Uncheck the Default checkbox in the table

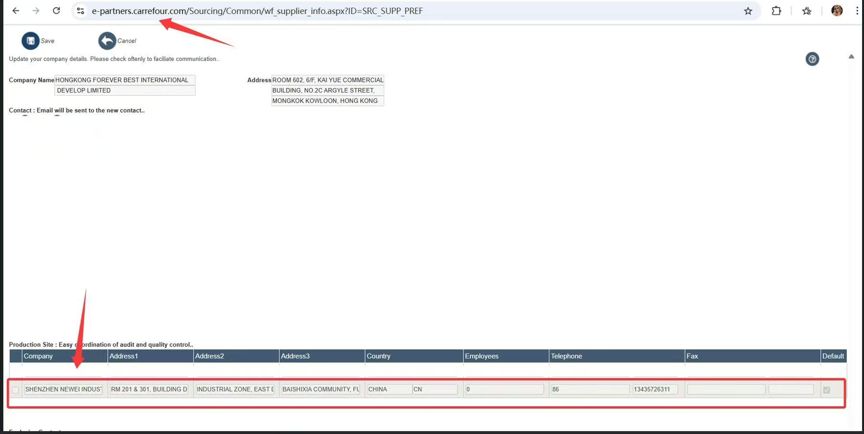coord(826,390)
